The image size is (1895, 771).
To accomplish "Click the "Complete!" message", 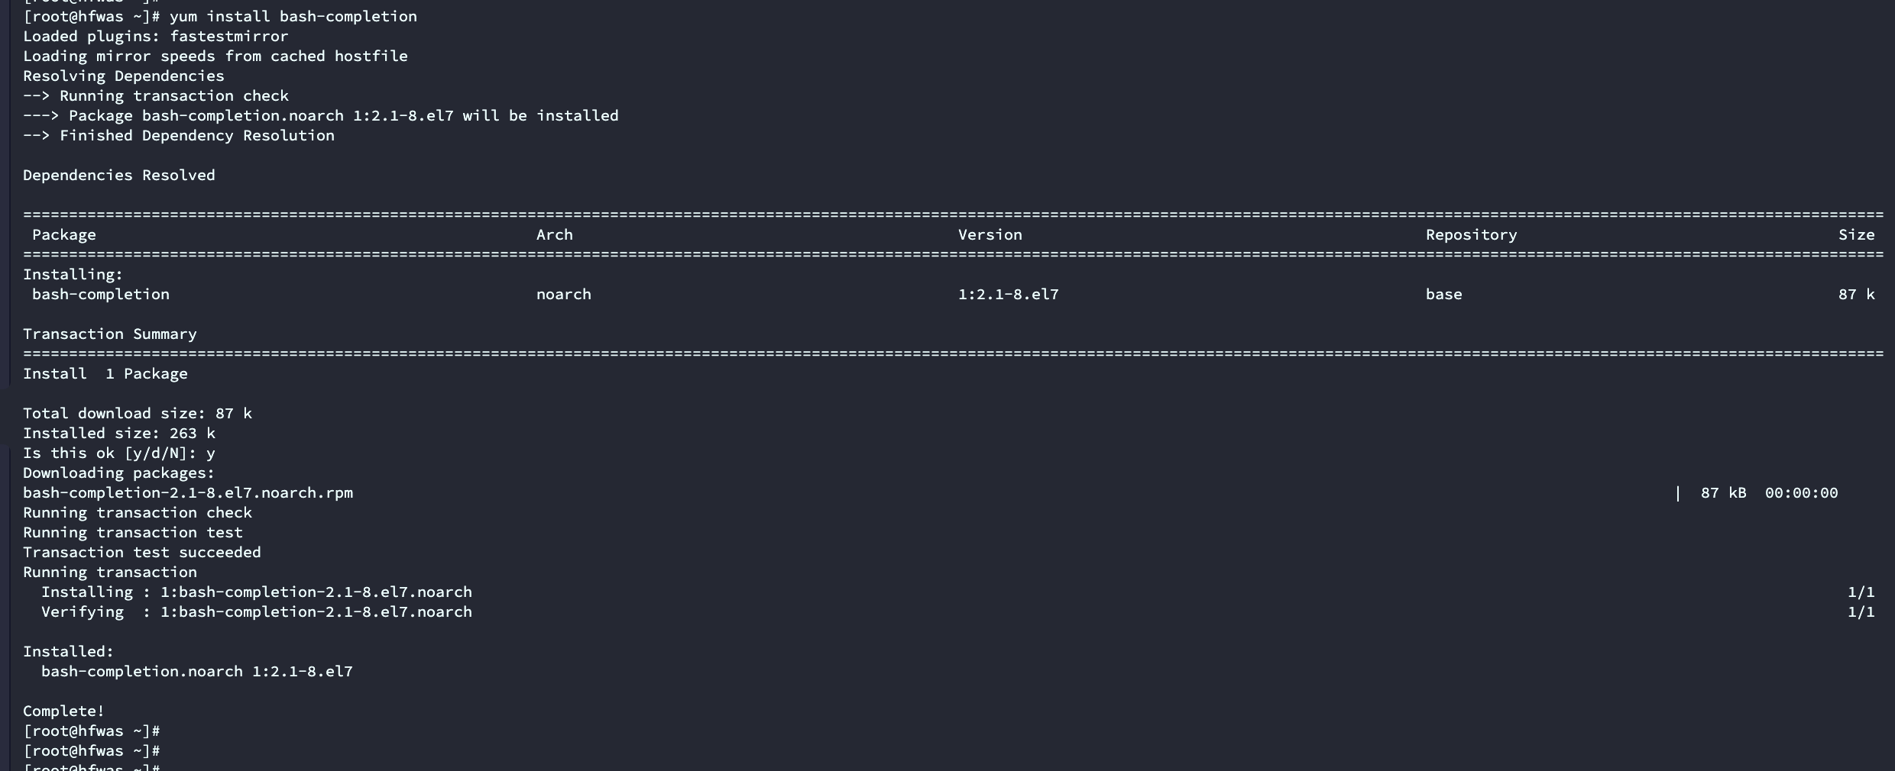I will [x=63, y=711].
